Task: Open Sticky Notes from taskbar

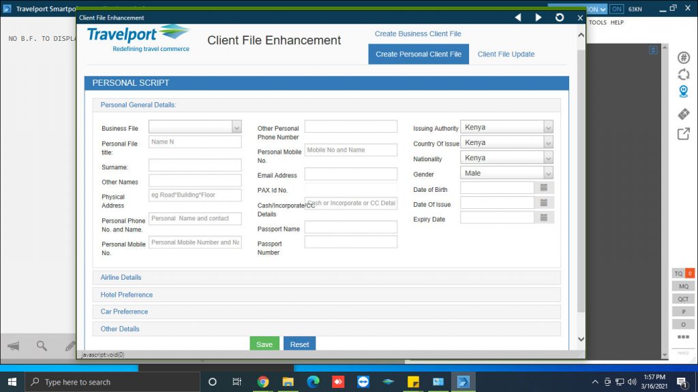Action: (x=413, y=382)
